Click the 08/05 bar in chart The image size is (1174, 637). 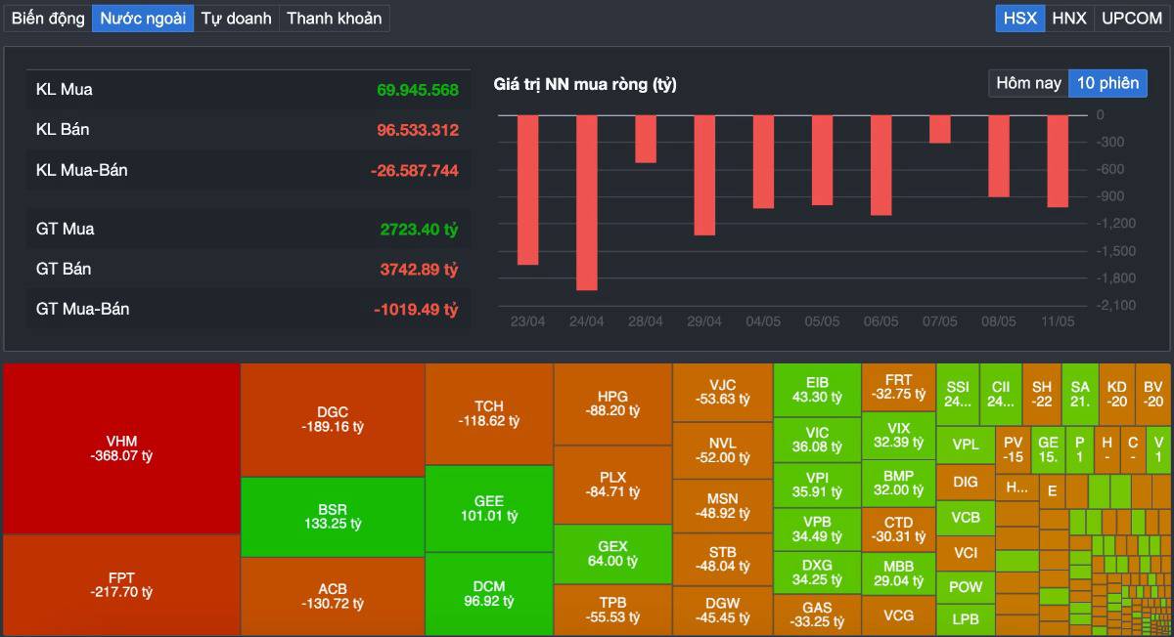999,156
